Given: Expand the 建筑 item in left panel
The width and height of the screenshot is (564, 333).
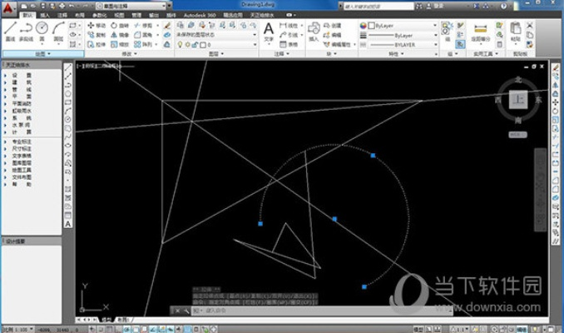Looking at the screenshot, I should [22, 82].
